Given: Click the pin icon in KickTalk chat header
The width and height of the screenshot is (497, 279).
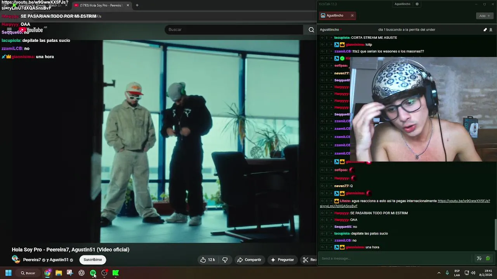Looking at the screenshot, I should click(x=485, y=30).
